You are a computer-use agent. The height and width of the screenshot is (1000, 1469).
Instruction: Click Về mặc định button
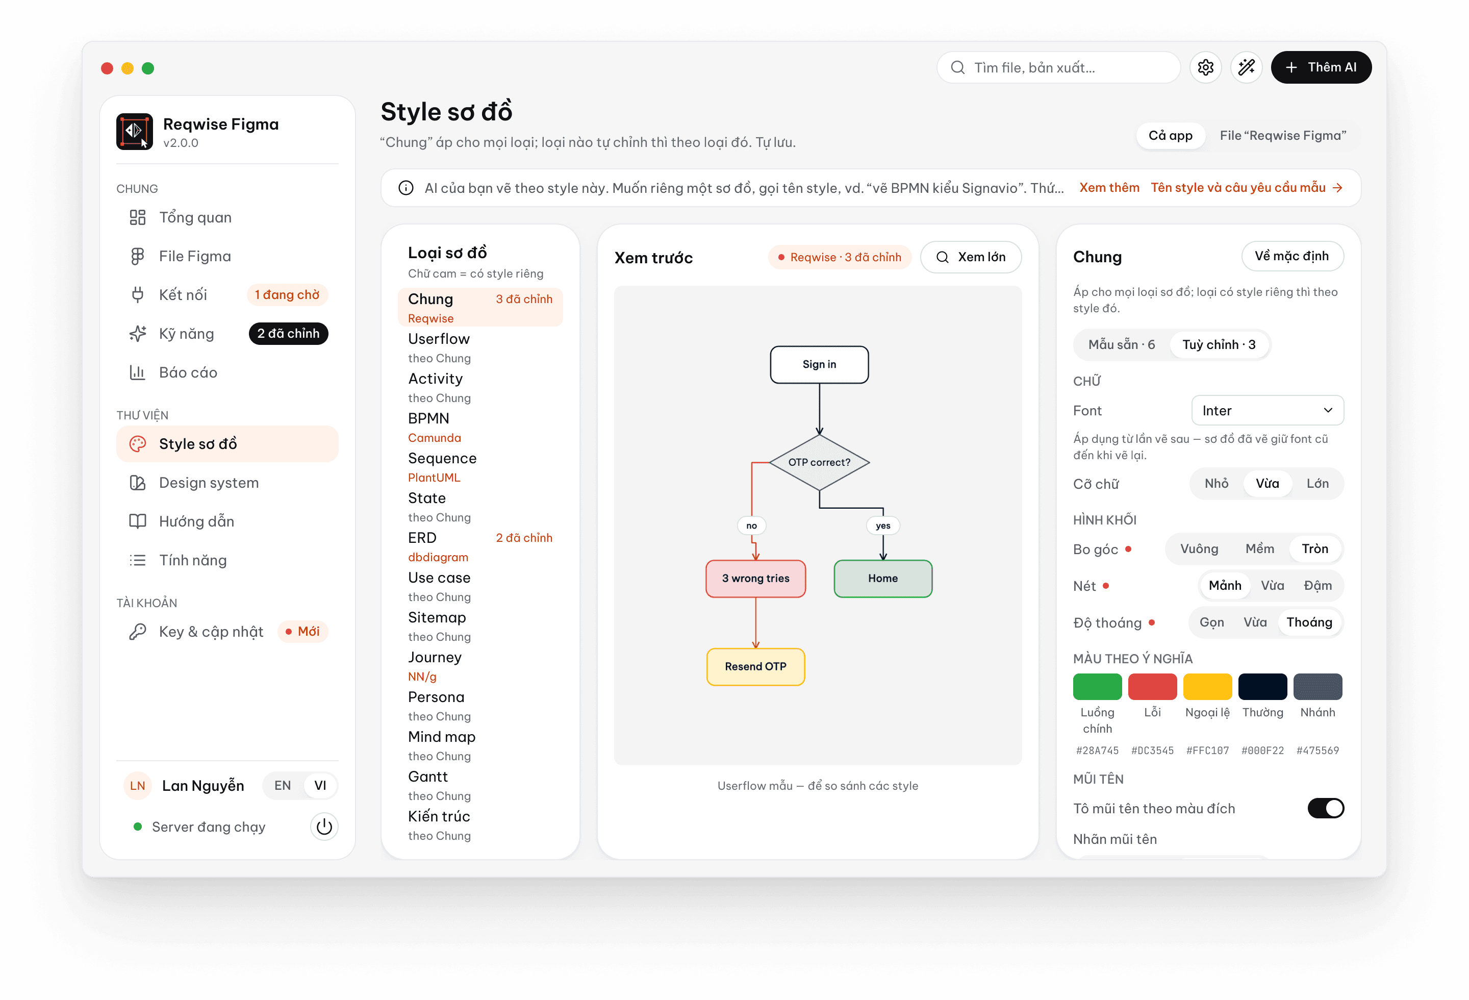coord(1292,256)
